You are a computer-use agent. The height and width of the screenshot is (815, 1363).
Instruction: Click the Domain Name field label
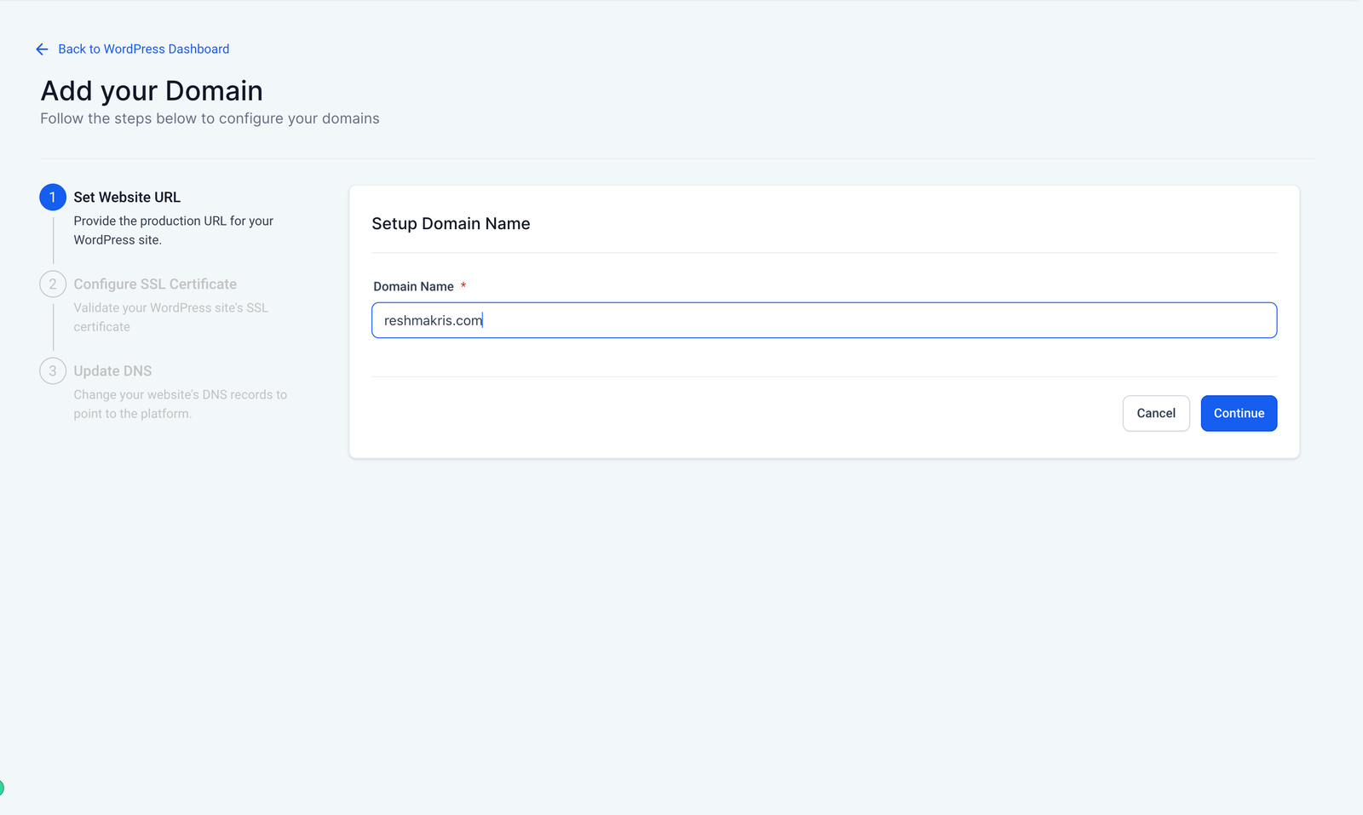[x=413, y=287]
